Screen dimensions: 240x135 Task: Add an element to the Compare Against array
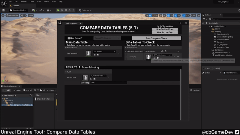coord(162,51)
